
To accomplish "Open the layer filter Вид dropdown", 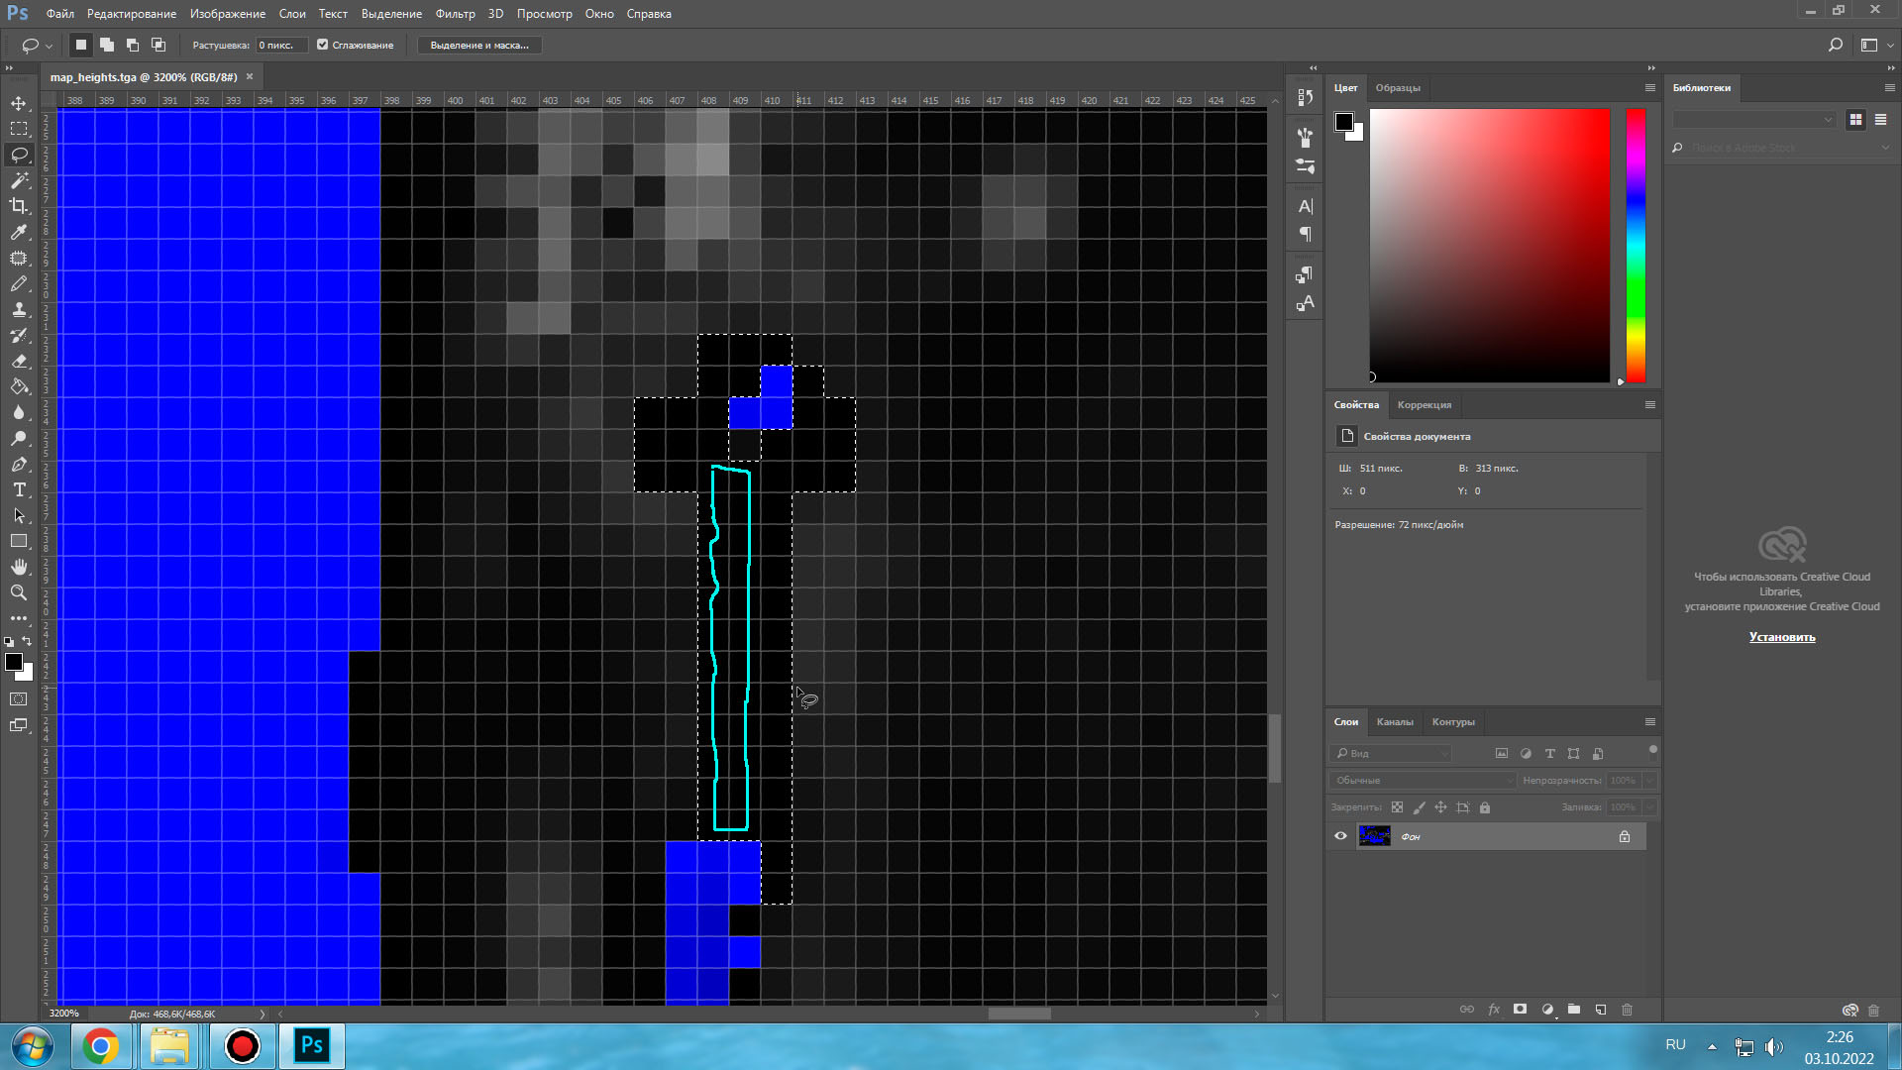I will click(x=1390, y=754).
